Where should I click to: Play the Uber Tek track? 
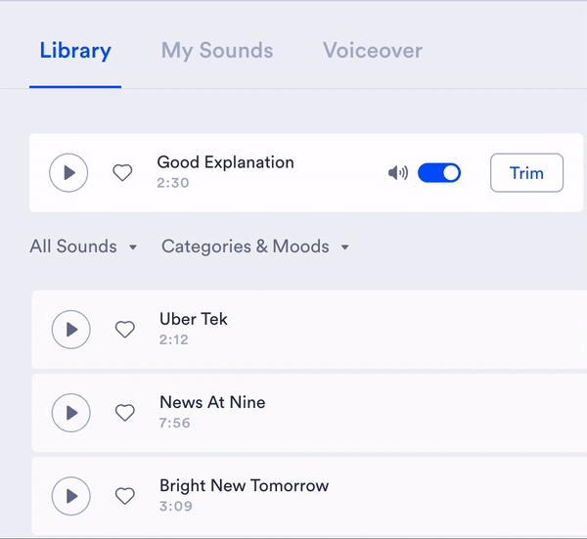[x=70, y=330]
